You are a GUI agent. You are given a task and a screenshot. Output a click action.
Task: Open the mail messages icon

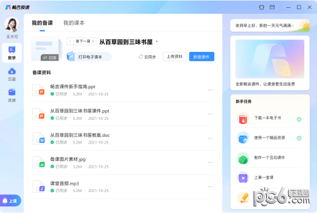(x=272, y=7)
